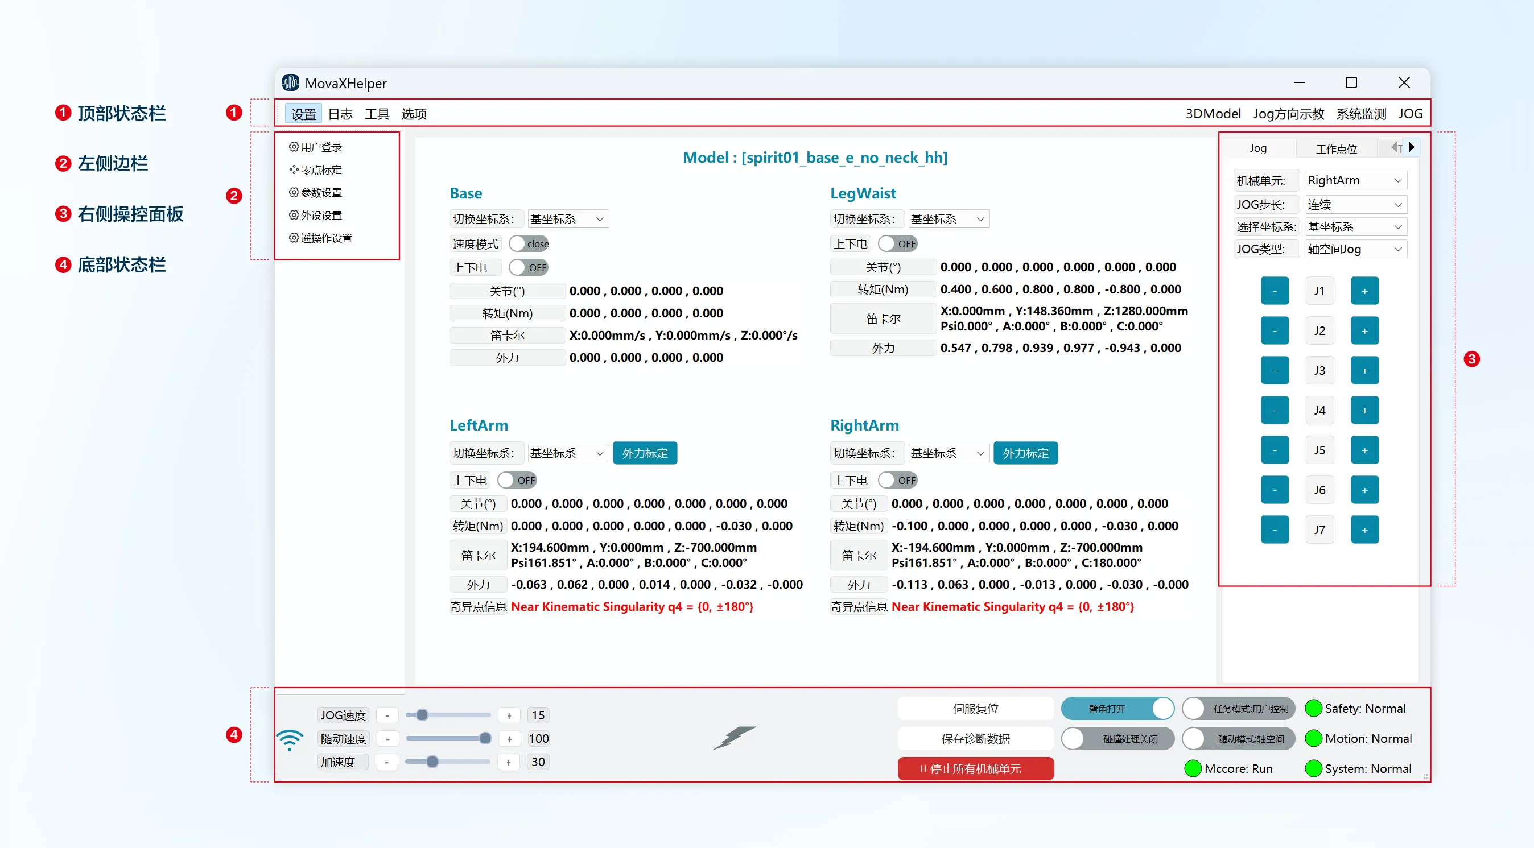Open the Jog方向示教 view
The width and height of the screenshot is (1534, 848).
1289,114
